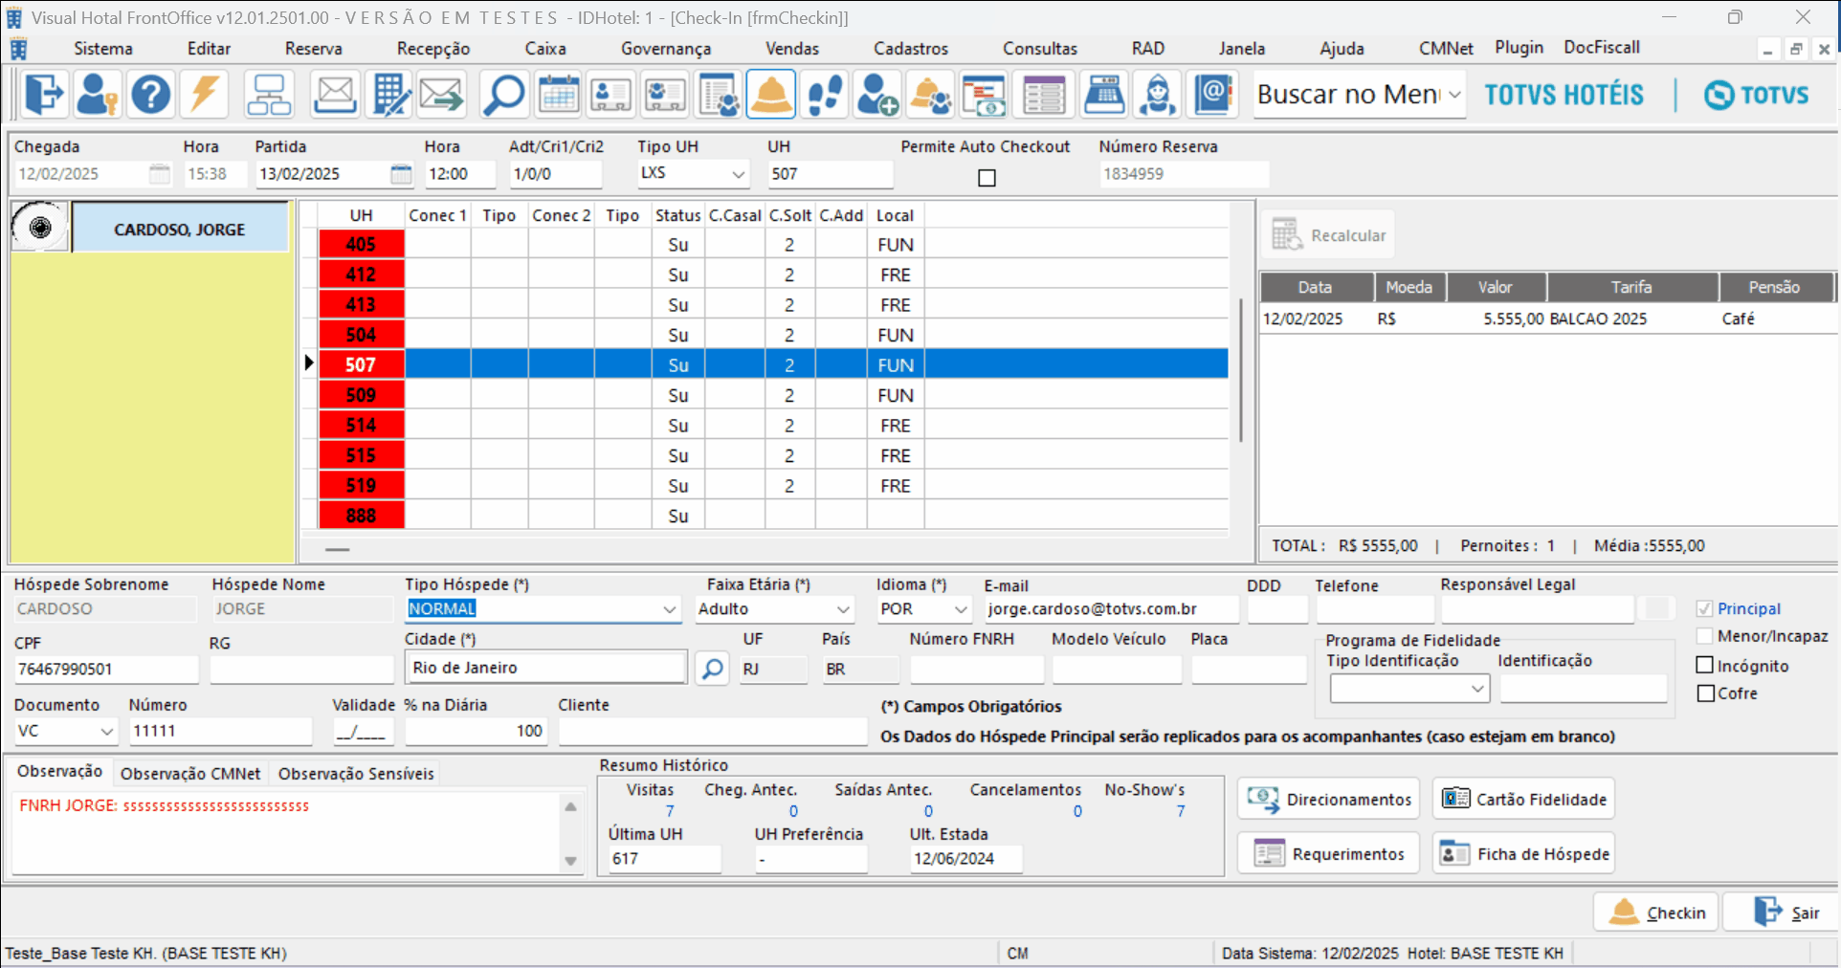Viewport: 1841px width, 968px height.
Task: Tick the Cofre checkbox
Action: click(1705, 693)
